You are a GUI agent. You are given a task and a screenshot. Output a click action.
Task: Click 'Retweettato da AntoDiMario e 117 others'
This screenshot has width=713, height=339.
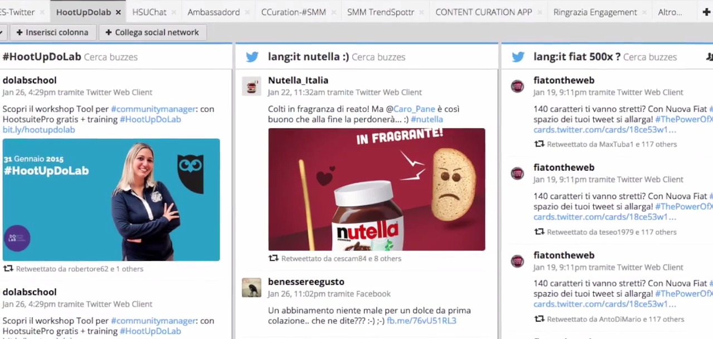[615, 319]
